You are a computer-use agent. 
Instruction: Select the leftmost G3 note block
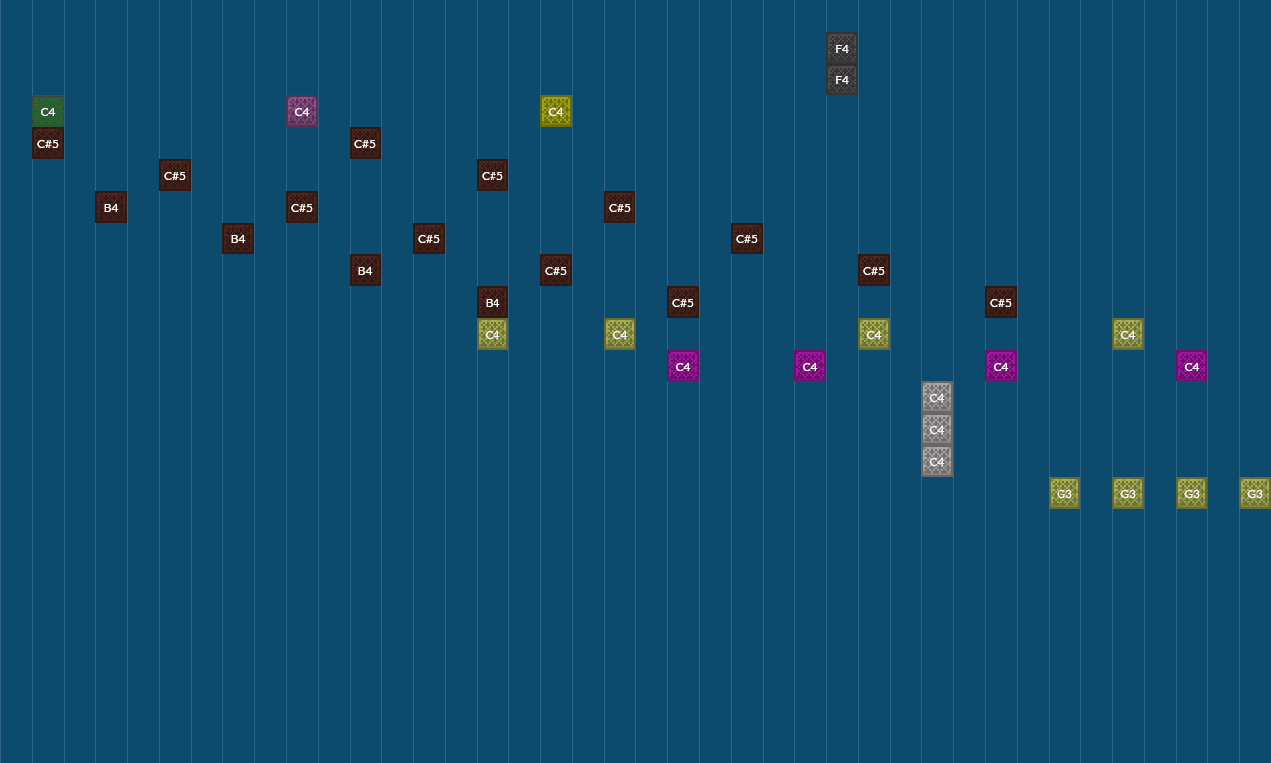[1064, 493]
